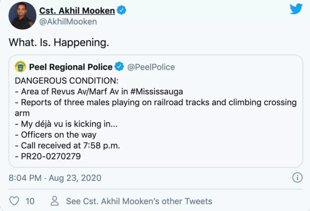The height and width of the screenshot is (211, 310).
Task: Open the quoted DANGEROUS CONDITION tweet
Action: (156, 111)
